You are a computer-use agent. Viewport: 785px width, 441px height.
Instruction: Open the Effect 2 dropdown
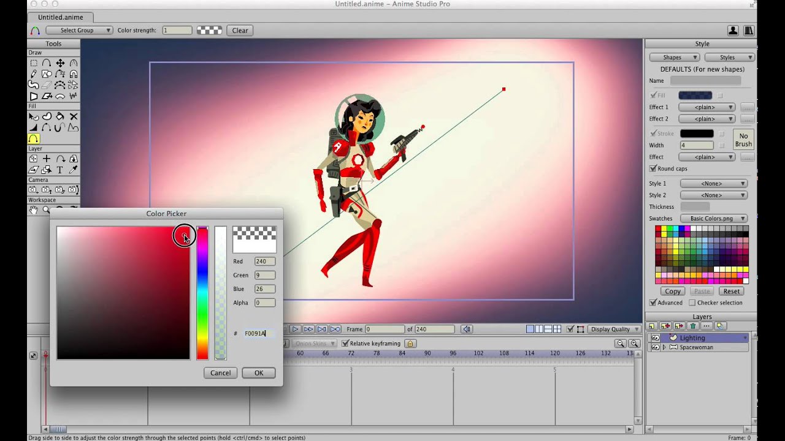pos(706,119)
